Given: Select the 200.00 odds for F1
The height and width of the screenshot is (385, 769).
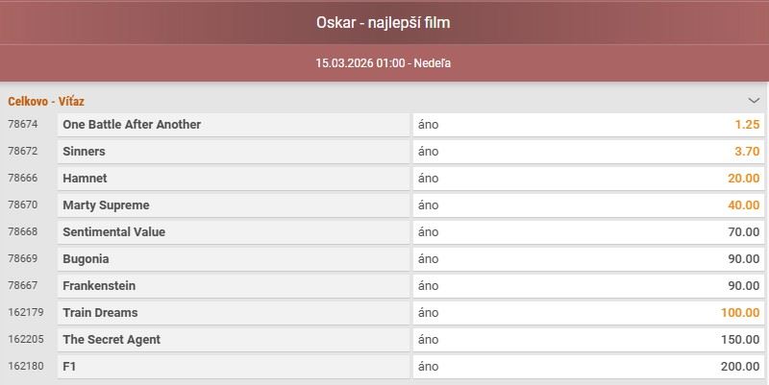Looking at the screenshot, I should [588, 367].
